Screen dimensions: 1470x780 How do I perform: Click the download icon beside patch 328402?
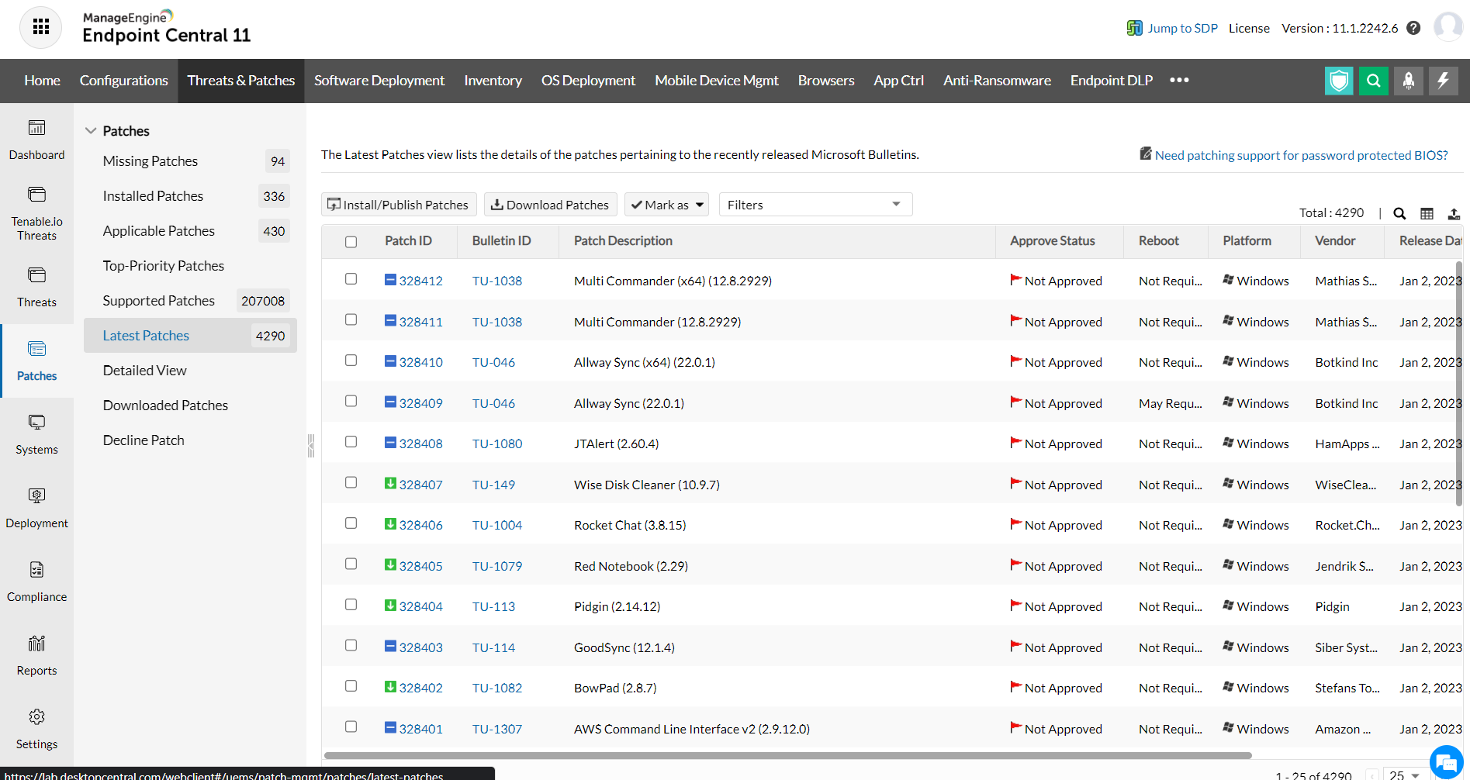pos(391,687)
